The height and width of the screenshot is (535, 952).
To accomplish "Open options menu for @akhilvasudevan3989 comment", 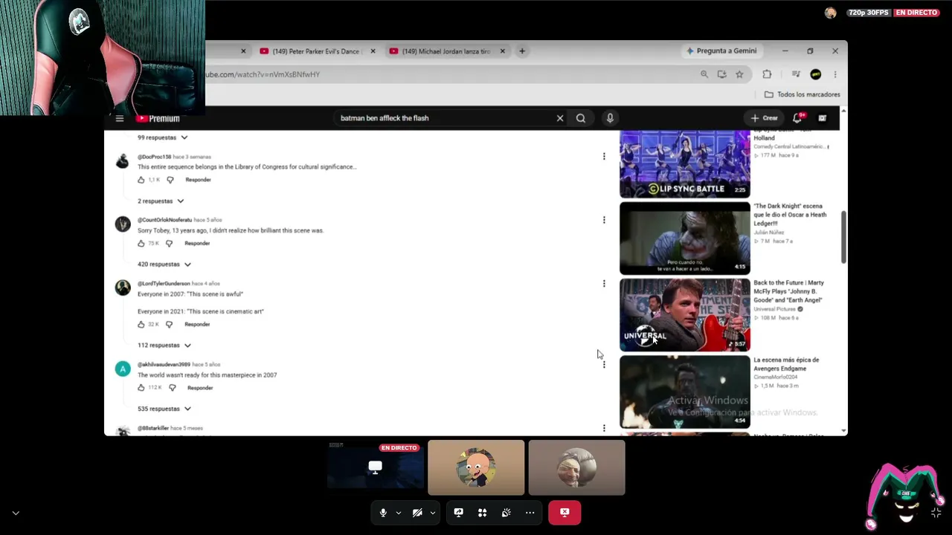I will tap(604, 364).
